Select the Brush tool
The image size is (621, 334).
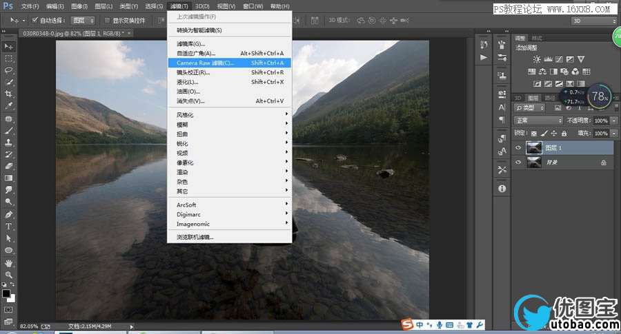8,131
